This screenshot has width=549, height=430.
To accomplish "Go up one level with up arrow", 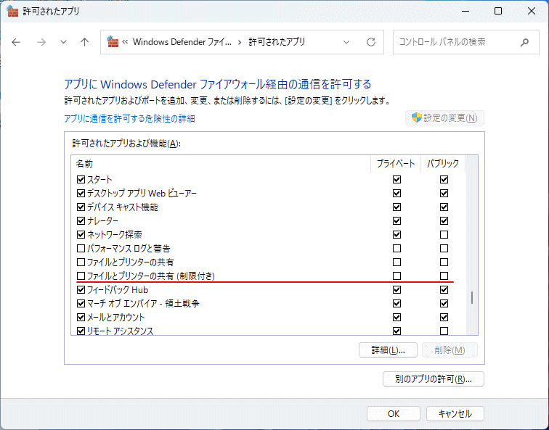I will click(x=84, y=42).
